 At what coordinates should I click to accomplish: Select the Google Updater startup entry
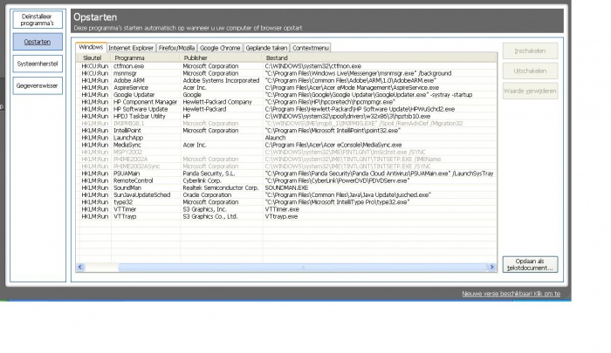coord(134,94)
